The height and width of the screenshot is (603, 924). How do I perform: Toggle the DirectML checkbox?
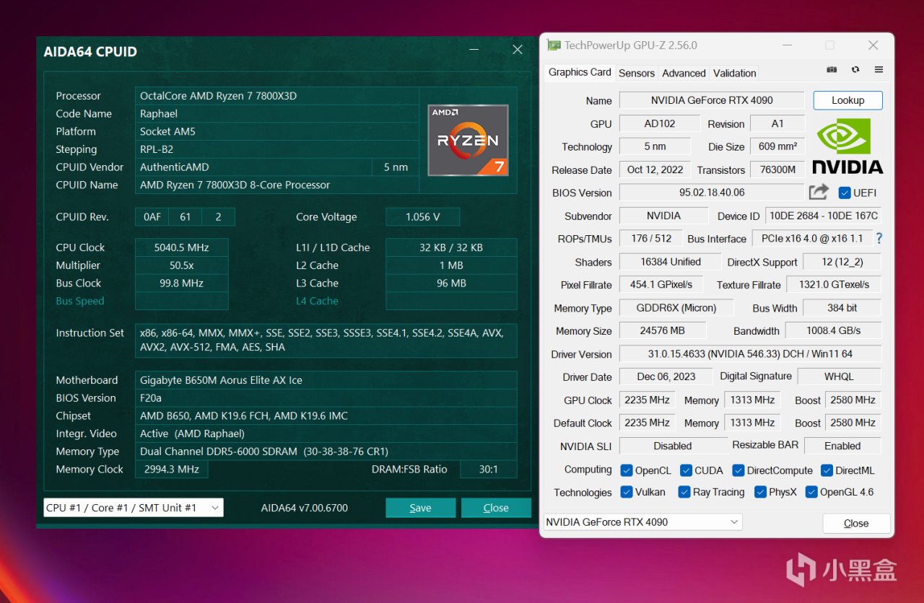(x=827, y=470)
